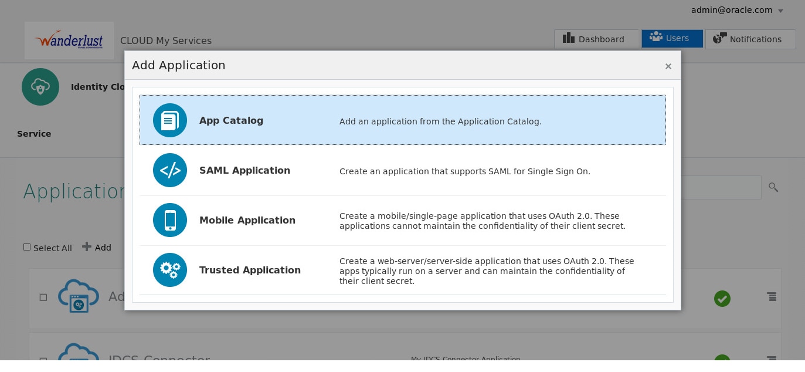Click the green check status icon
This screenshot has width=805, height=372.
tap(722, 299)
